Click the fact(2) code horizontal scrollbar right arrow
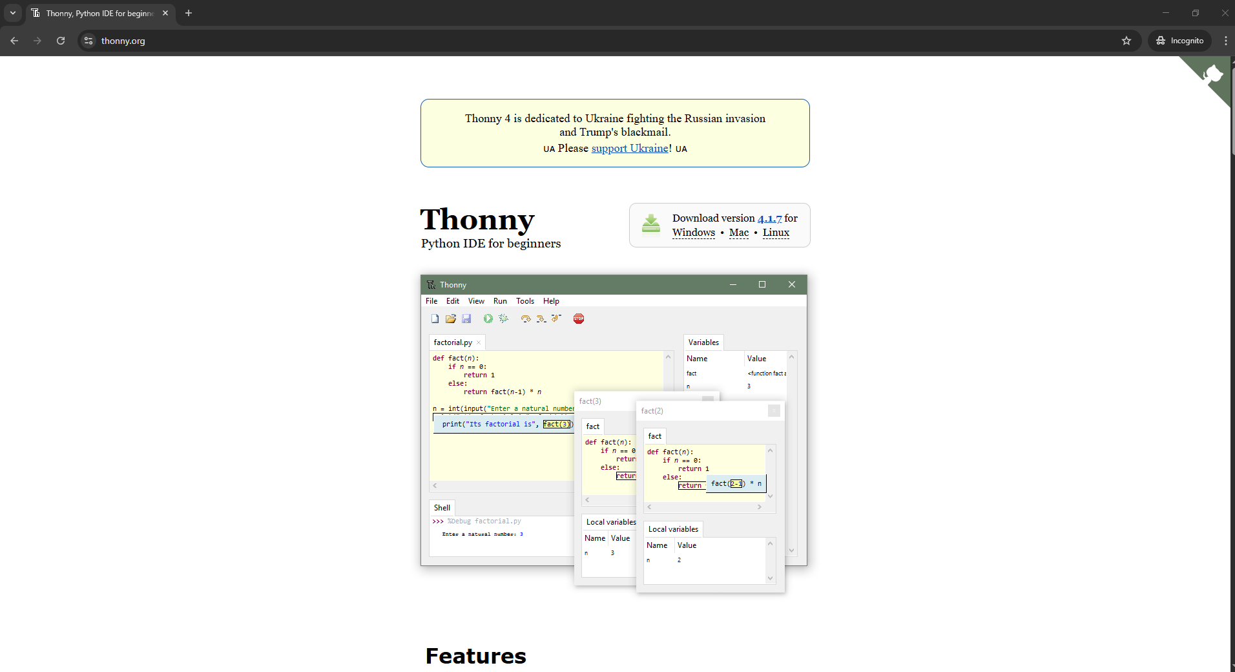Image resolution: width=1235 pixels, height=672 pixels. (760, 507)
